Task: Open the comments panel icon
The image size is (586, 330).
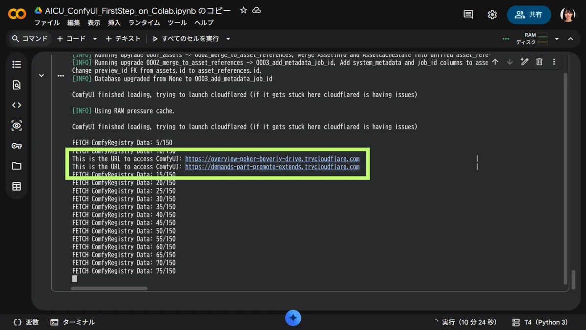Action: coord(468,15)
